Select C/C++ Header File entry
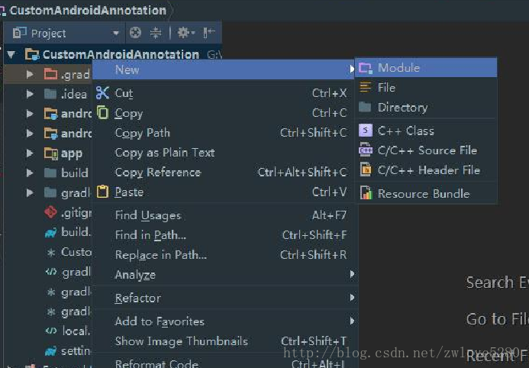 pos(426,170)
